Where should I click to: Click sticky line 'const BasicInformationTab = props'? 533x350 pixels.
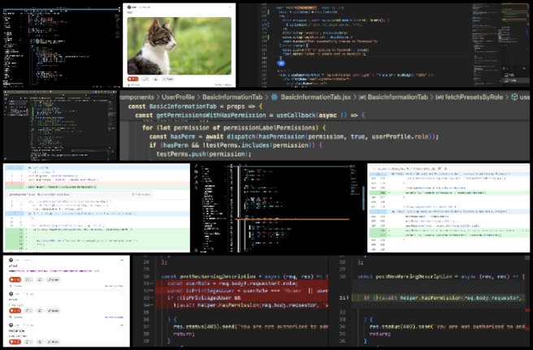click(196, 106)
